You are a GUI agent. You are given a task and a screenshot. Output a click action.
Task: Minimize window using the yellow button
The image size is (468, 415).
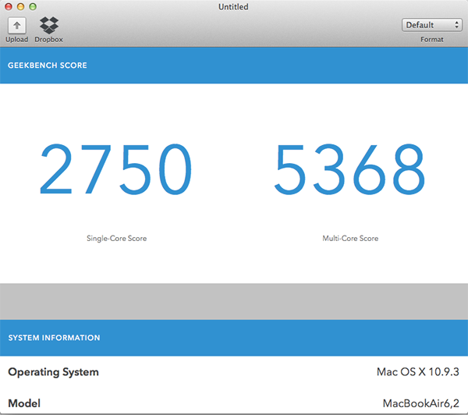(x=20, y=6)
